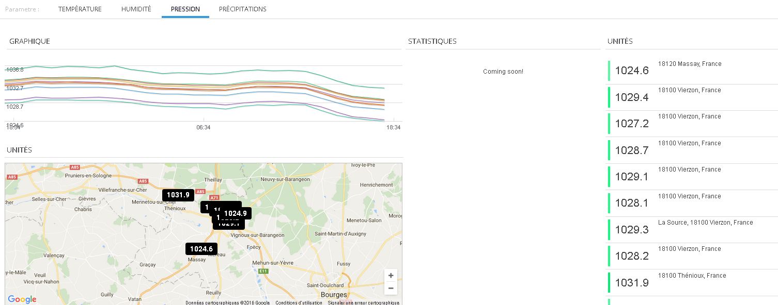The image size is (778, 305).
Task: Click Bourges city label on the map
Action: pyautogui.click(x=333, y=295)
